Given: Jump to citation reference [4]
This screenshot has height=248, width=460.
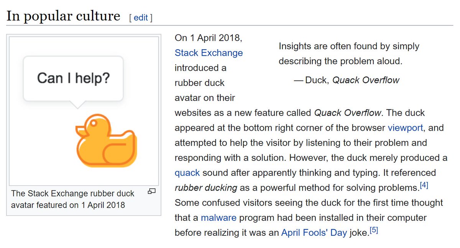Looking at the screenshot, I should click(424, 185).
